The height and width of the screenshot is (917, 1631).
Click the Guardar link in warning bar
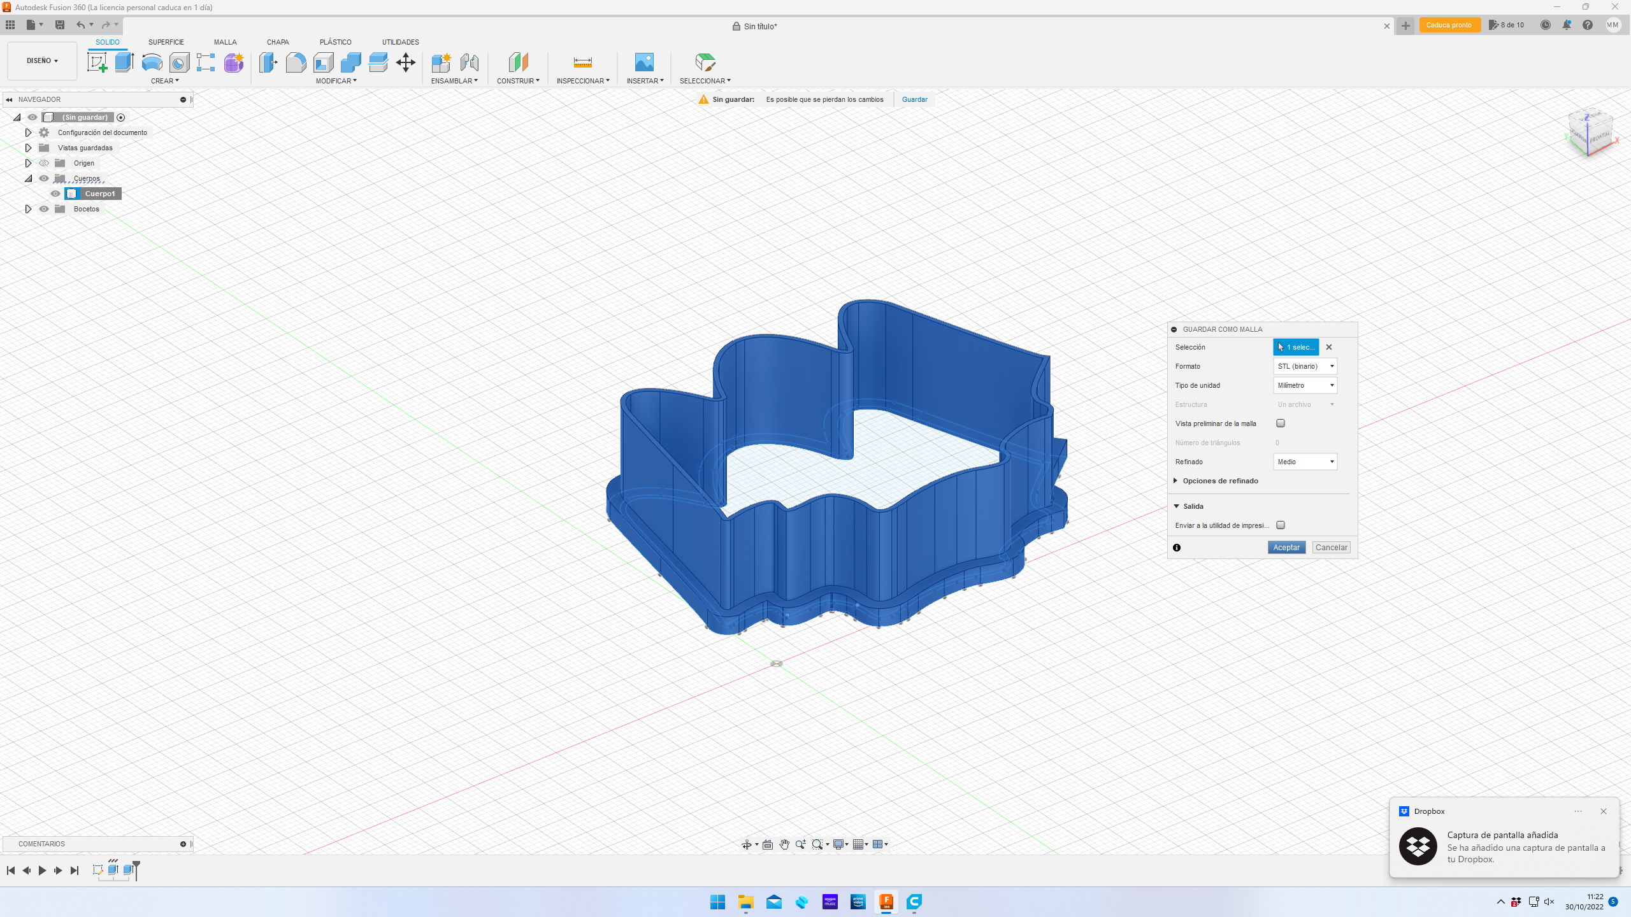click(x=914, y=99)
